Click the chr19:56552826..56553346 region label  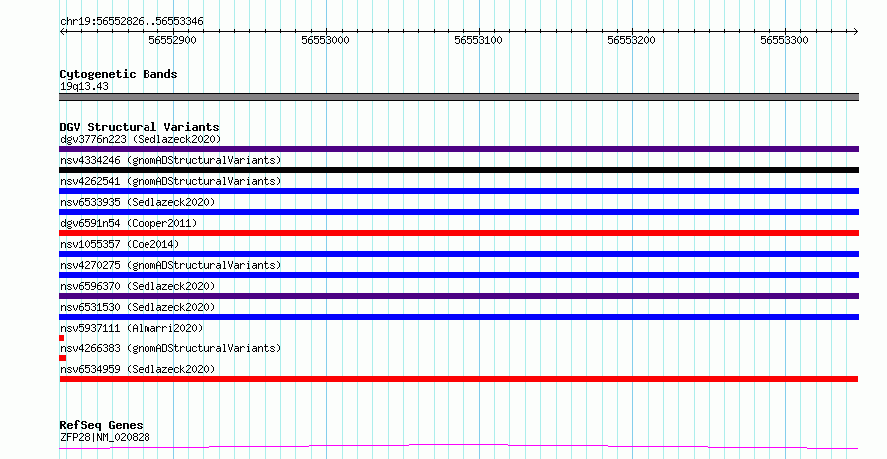click(132, 22)
